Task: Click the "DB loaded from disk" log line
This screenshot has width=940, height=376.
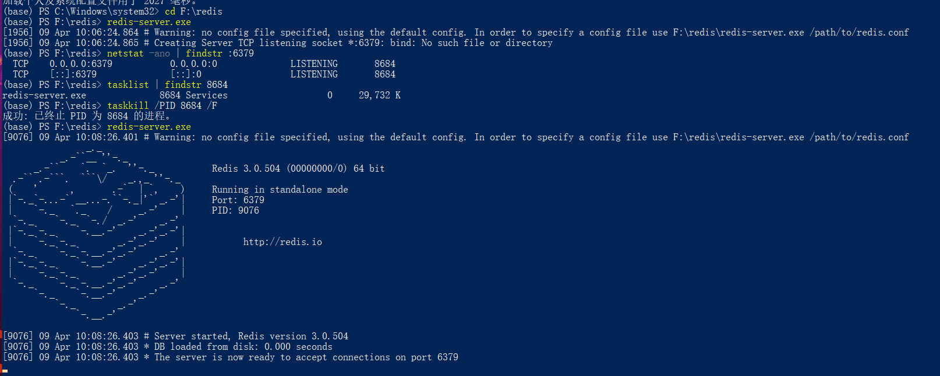Action: tap(168, 347)
